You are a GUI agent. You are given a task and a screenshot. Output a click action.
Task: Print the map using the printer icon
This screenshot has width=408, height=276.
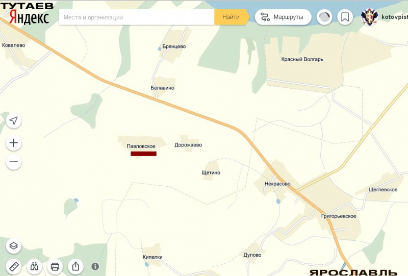[x=55, y=266]
